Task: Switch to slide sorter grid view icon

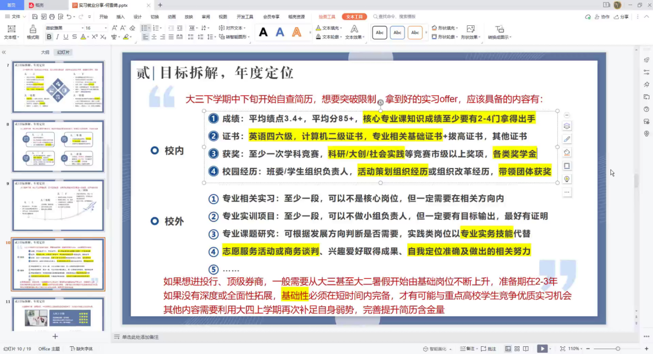Action: pyautogui.click(x=518, y=349)
